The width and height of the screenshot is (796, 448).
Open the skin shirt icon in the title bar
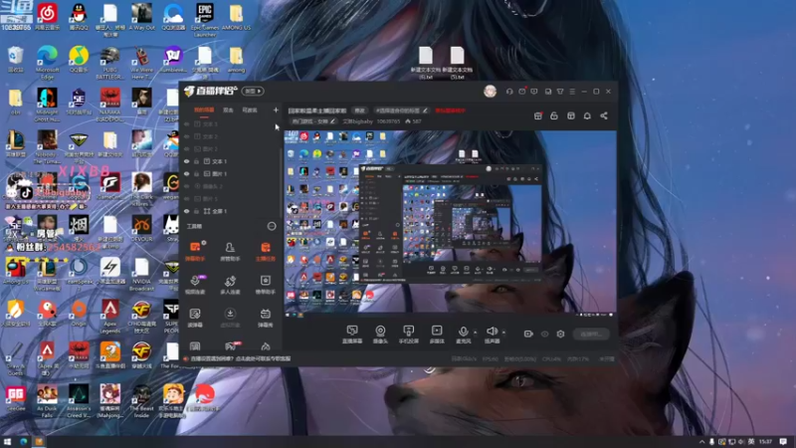(560, 92)
